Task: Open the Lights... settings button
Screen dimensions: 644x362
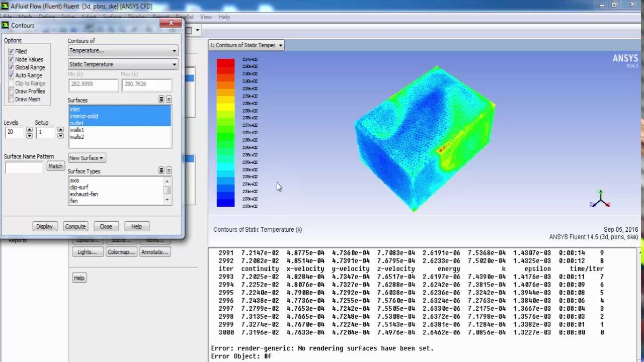Action: pyautogui.click(x=87, y=252)
